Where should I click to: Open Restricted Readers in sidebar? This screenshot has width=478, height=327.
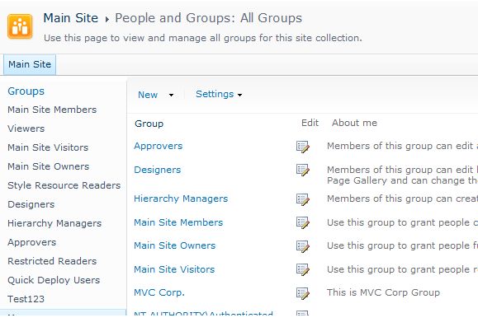point(52,261)
